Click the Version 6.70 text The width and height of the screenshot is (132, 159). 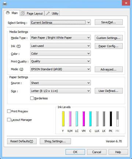(114, 141)
